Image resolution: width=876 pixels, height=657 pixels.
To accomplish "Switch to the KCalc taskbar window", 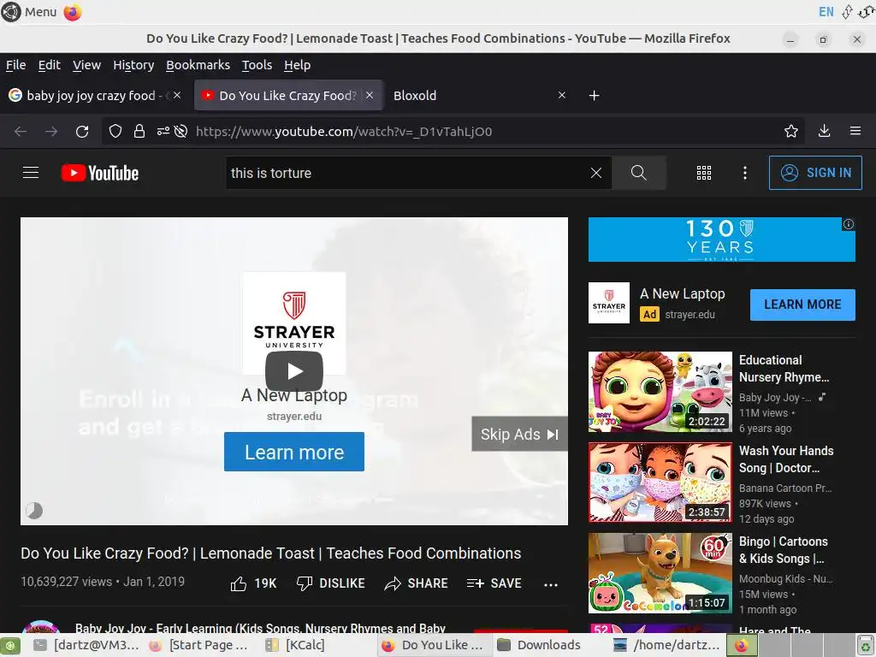I will pos(295,645).
